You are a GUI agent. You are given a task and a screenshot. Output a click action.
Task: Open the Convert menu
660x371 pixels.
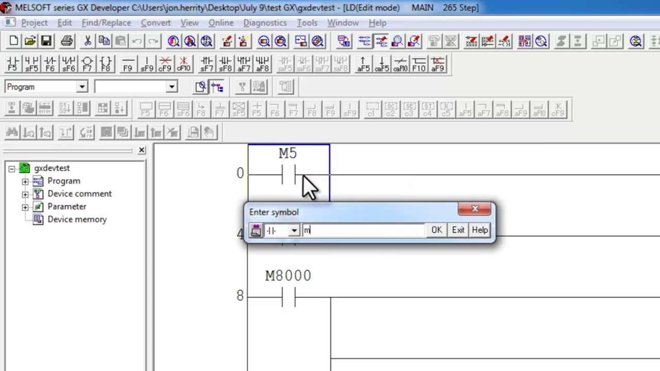(156, 23)
